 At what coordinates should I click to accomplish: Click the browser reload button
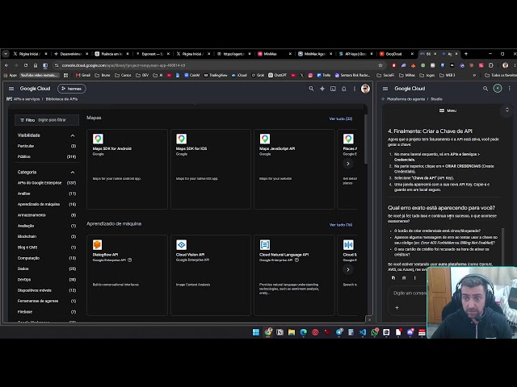tap(26, 65)
